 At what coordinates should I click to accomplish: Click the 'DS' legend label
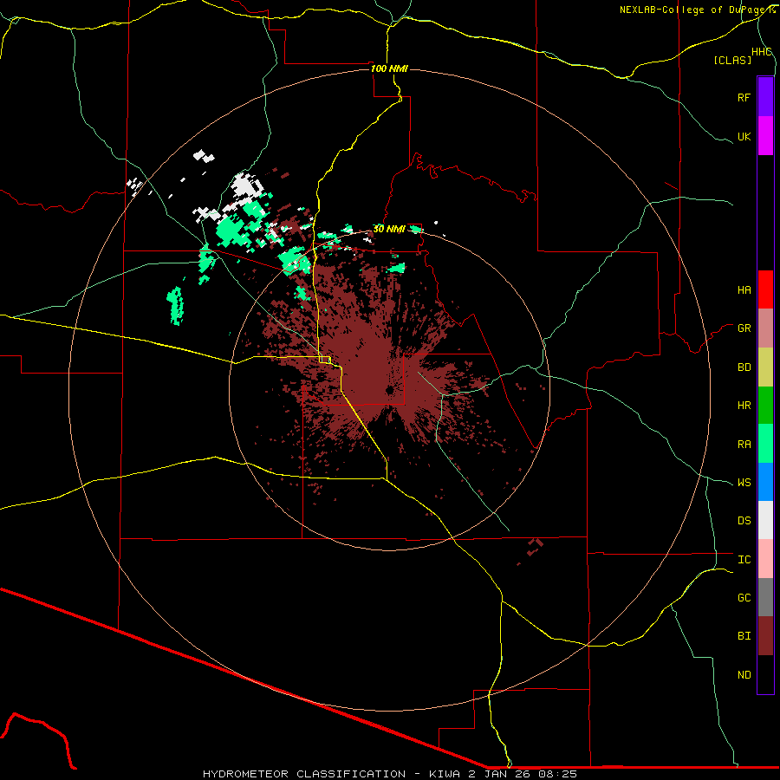(x=744, y=521)
